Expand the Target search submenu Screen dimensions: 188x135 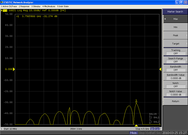pyautogui.click(x=175, y=44)
